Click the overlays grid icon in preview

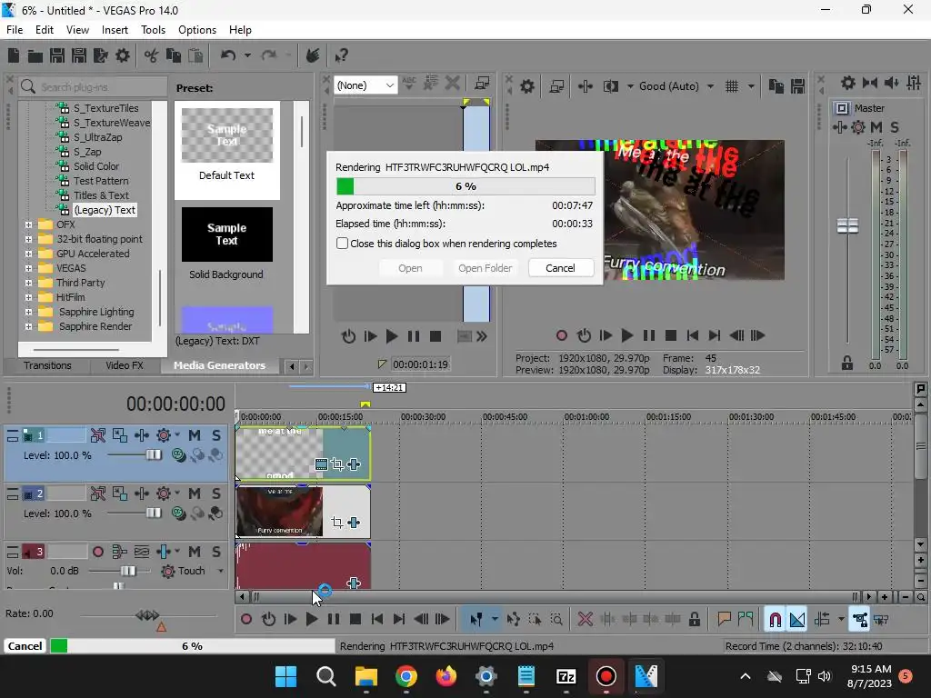coord(732,86)
